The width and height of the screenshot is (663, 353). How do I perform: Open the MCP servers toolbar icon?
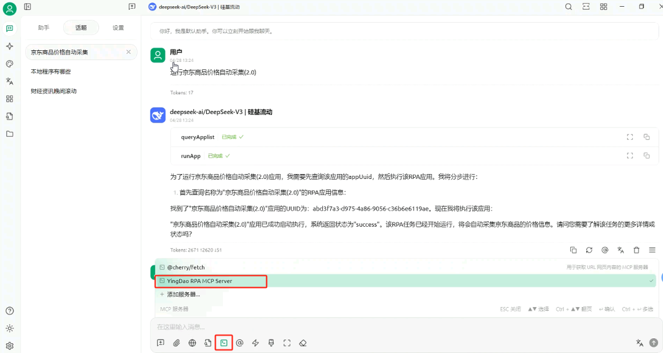point(223,343)
